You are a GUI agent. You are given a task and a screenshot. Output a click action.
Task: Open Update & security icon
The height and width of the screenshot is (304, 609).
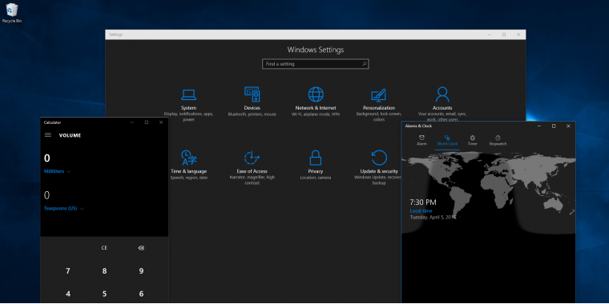pos(379,158)
